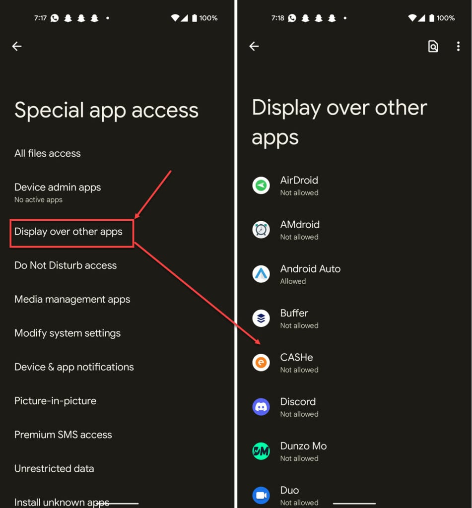The height and width of the screenshot is (508, 472).
Task: Go back from Special app access
Action: coord(17,46)
